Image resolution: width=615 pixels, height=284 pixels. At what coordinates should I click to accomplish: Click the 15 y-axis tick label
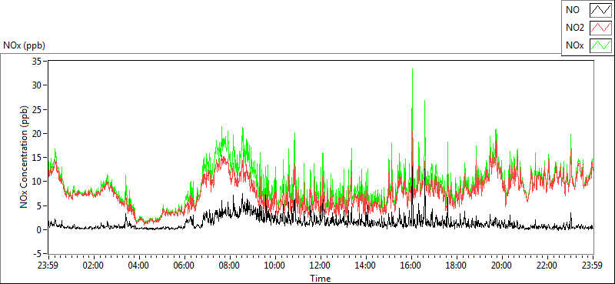point(37,158)
